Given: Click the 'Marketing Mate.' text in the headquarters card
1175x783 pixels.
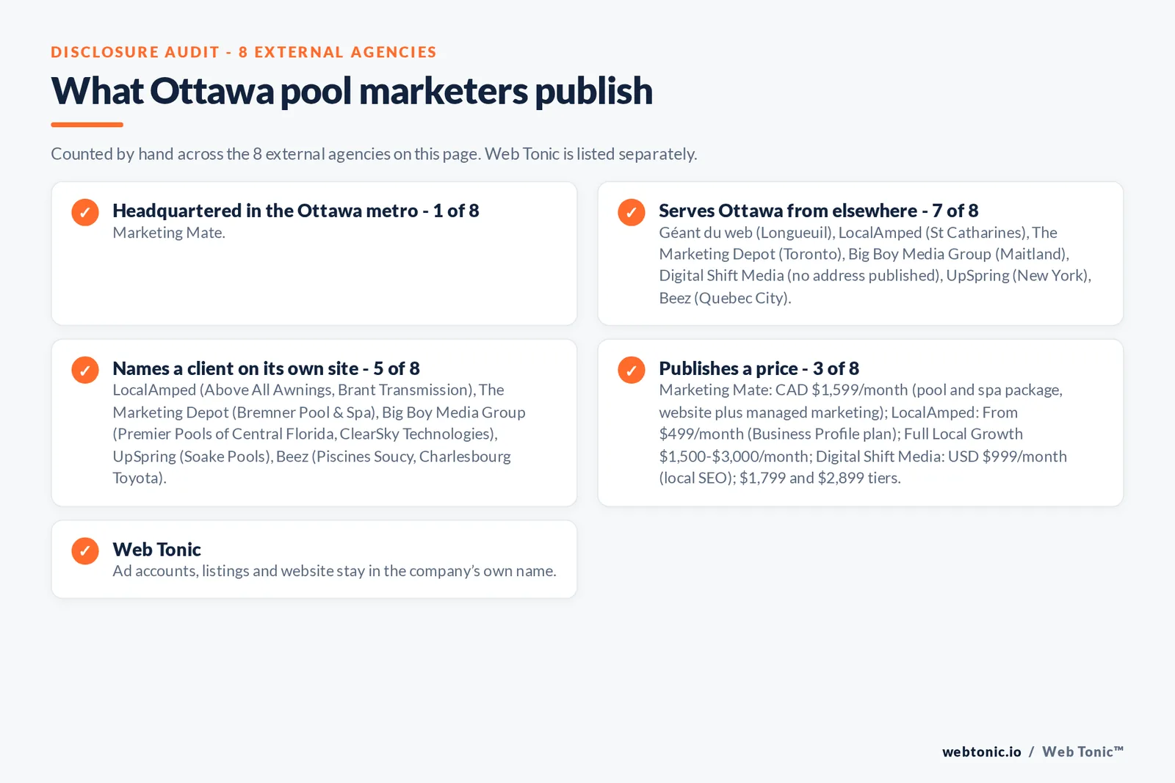Looking at the screenshot, I should coord(169,233).
